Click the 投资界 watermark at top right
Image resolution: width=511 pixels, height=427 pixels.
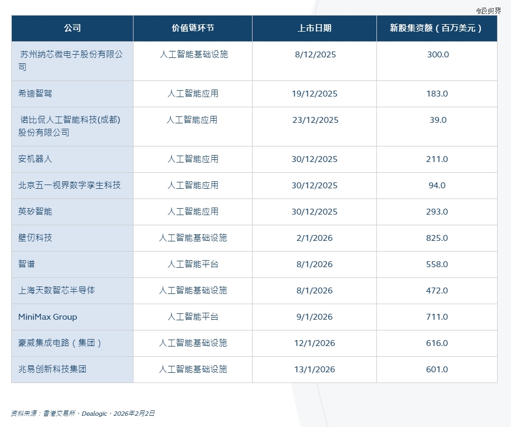[488, 10]
